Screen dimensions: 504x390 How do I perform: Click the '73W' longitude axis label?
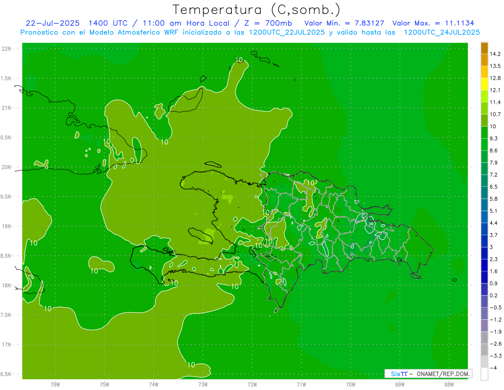[203, 385]
